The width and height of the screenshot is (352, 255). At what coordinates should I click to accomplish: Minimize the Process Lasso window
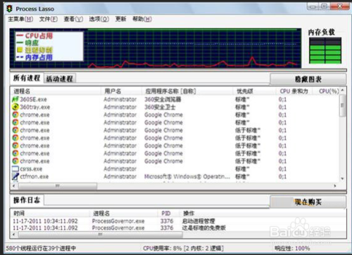click(x=313, y=6)
